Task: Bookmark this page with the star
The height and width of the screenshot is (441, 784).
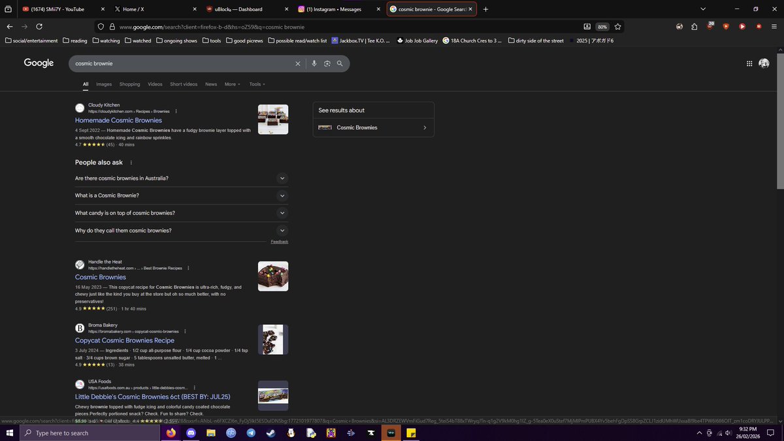Action: coord(617,27)
